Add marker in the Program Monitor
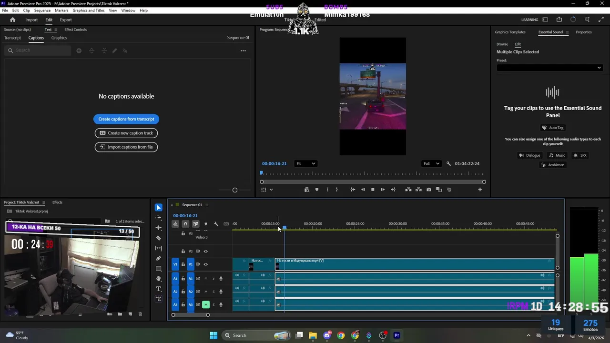This screenshot has width=610, height=343. (317, 190)
